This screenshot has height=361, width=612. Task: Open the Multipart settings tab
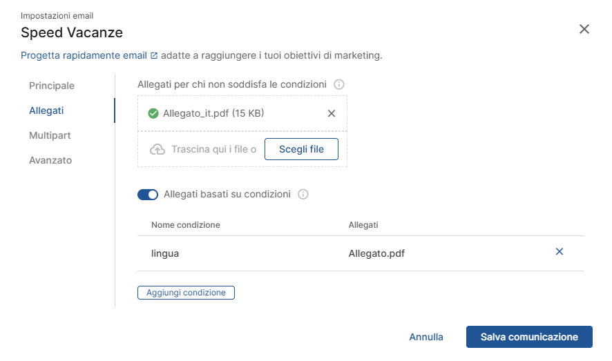[50, 135]
